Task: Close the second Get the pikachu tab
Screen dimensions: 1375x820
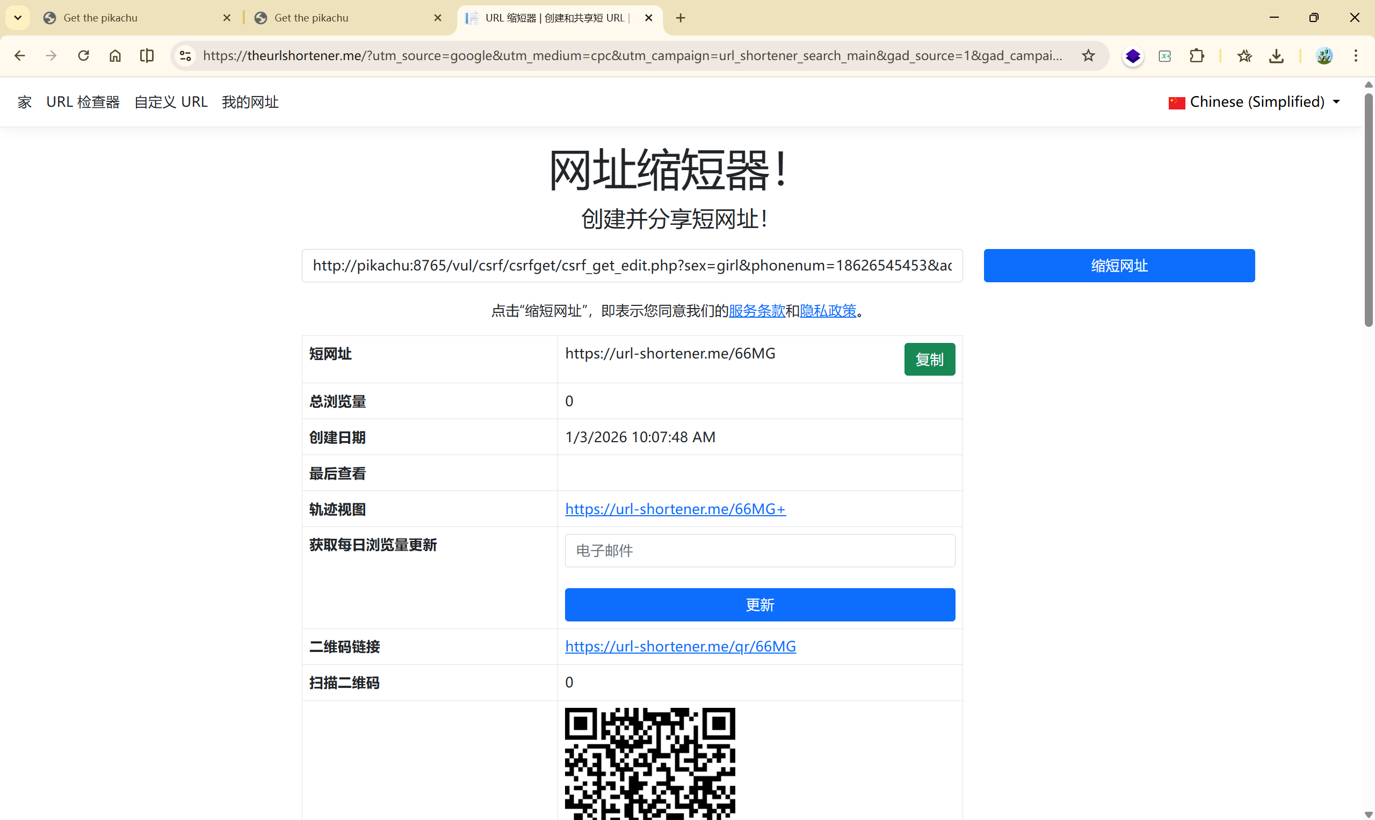Action: click(437, 18)
